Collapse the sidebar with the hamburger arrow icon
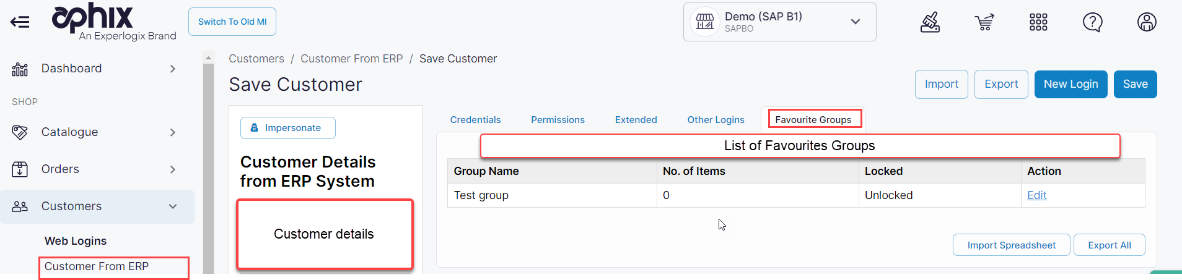The height and width of the screenshot is (280, 1182). coord(20,22)
